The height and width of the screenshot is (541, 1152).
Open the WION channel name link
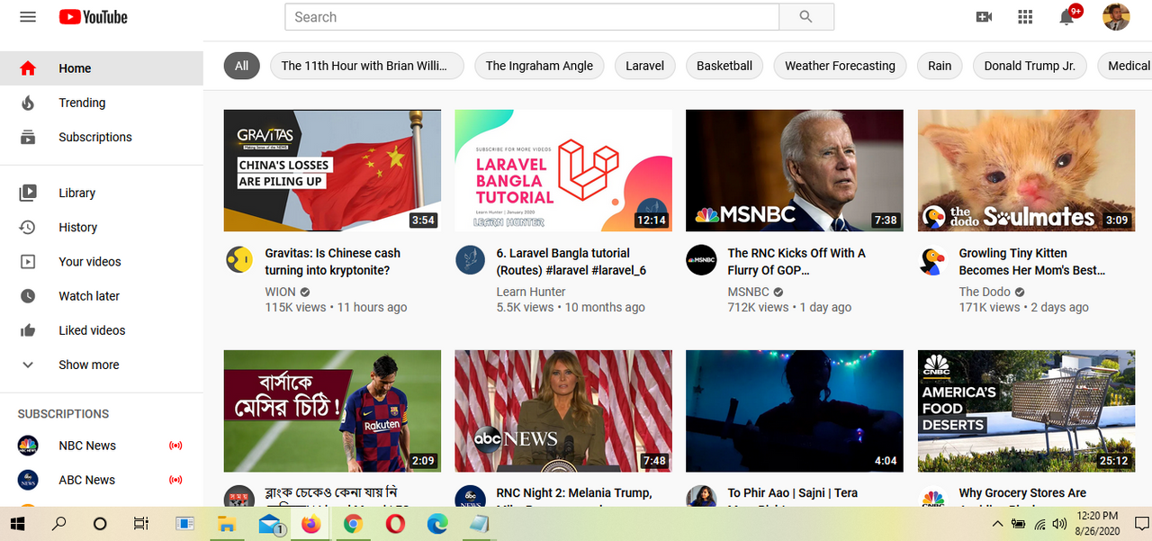280,292
